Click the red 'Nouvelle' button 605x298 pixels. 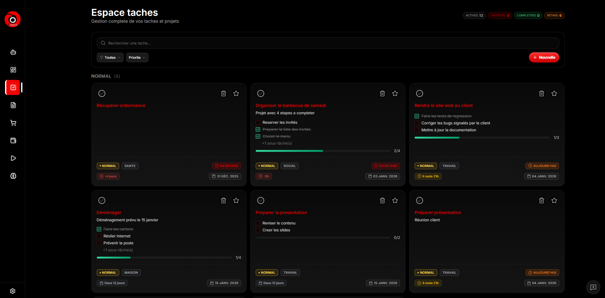544,57
